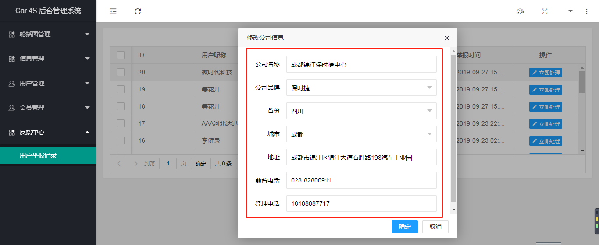Open the user dropdown arrow in header
Screen dimensions: 599x245
[x=570, y=11]
